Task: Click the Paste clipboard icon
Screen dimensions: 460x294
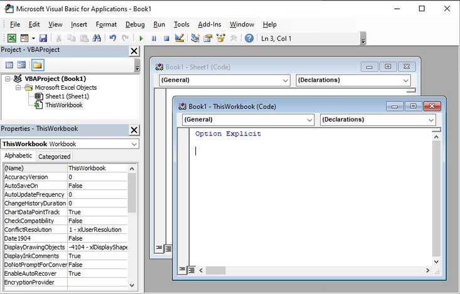Action: pyautogui.click(x=84, y=38)
